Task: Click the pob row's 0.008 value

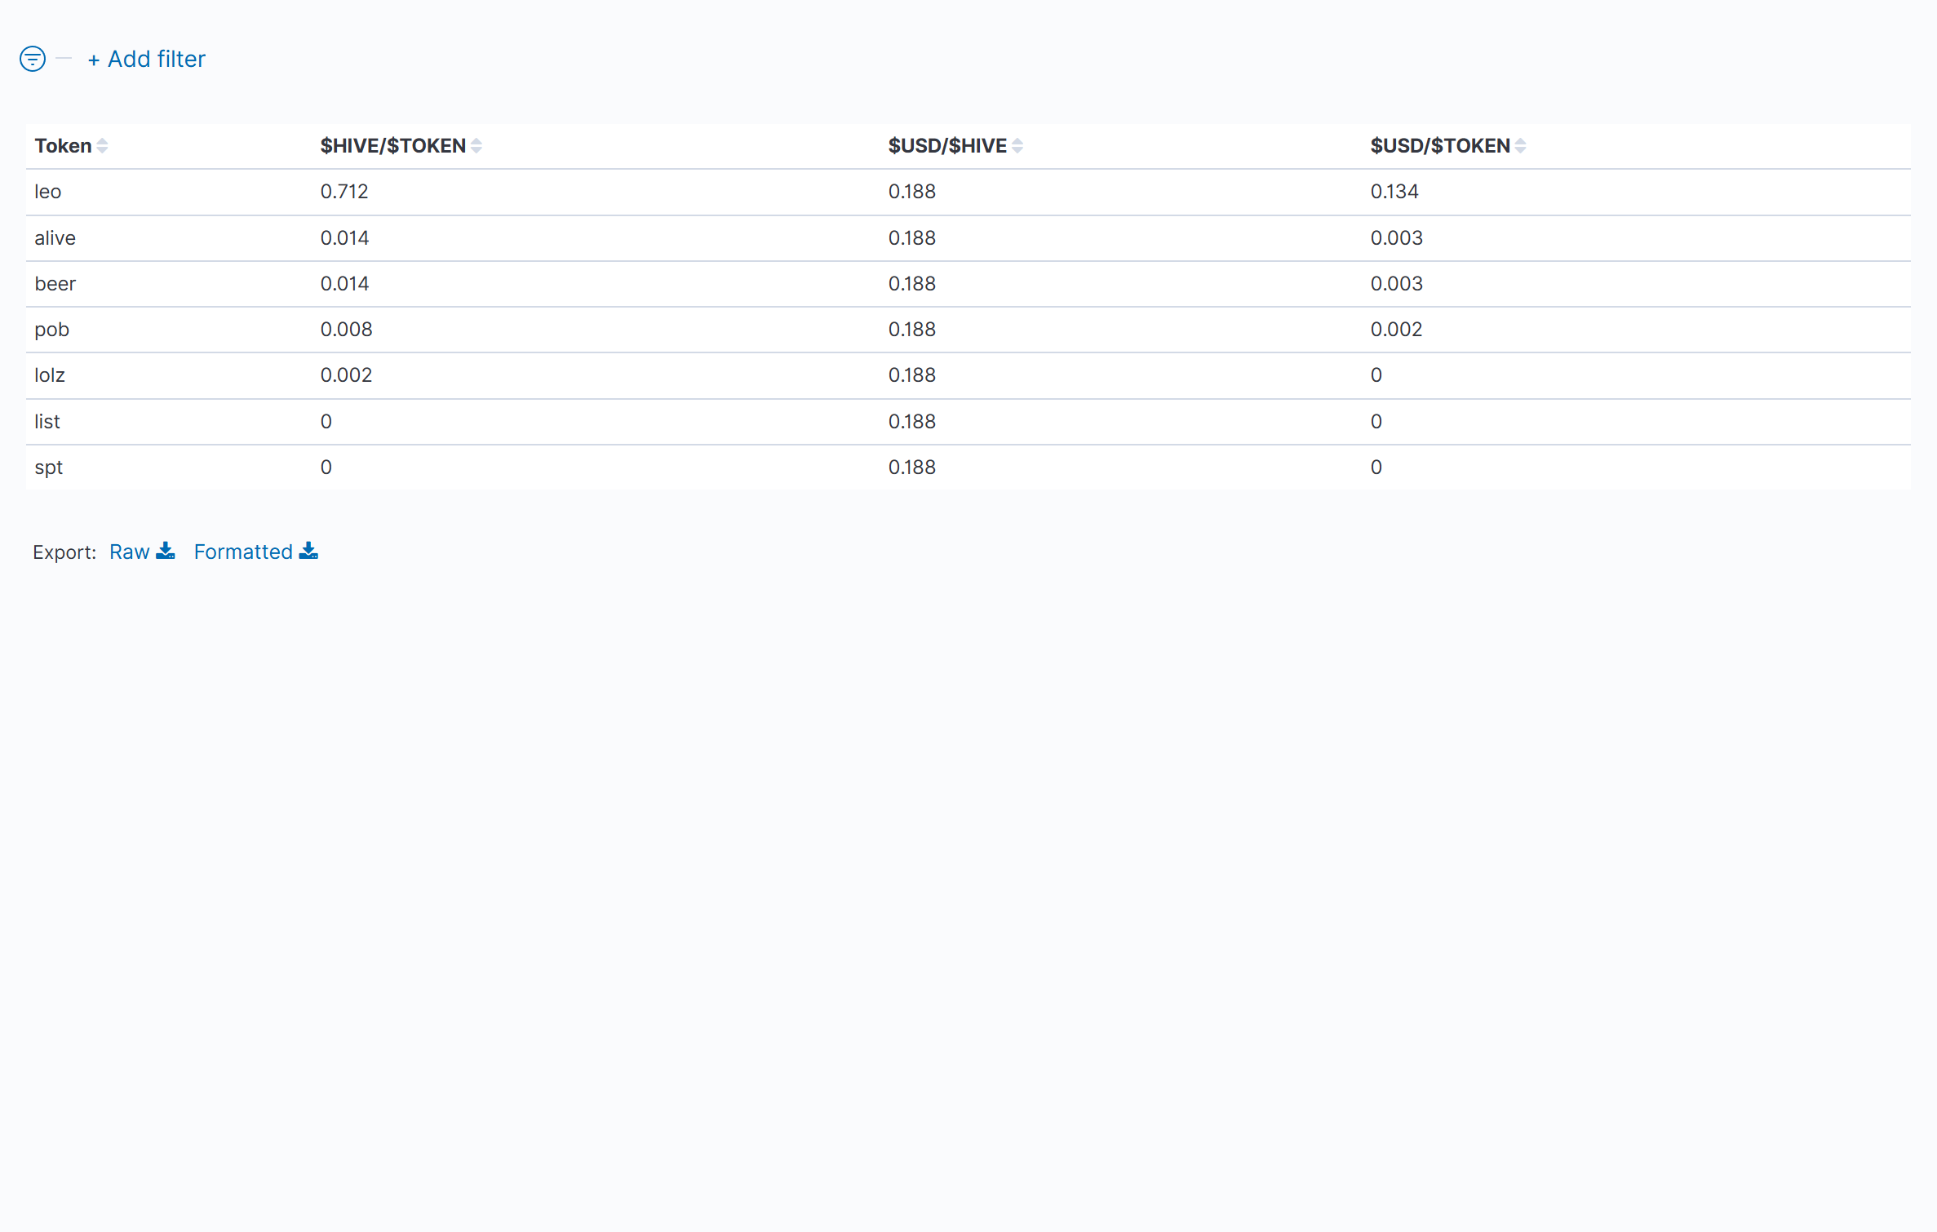Action: tap(346, 330)
